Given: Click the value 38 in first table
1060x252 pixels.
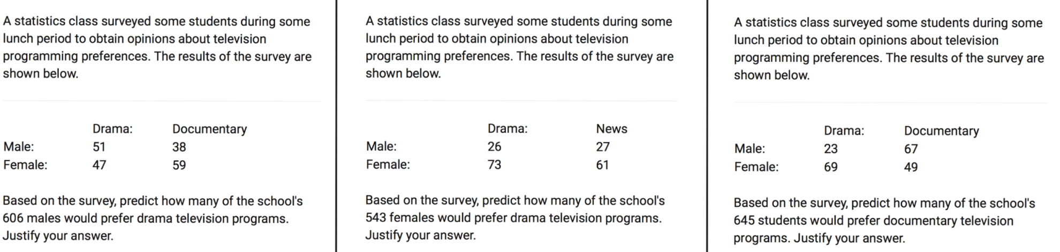Looking at the screenshot, I should click(x=179, y=147).
